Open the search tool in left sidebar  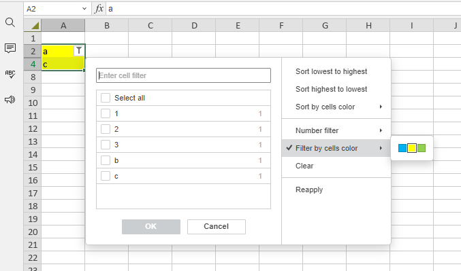pyautogui.click(x=10, y=22)
